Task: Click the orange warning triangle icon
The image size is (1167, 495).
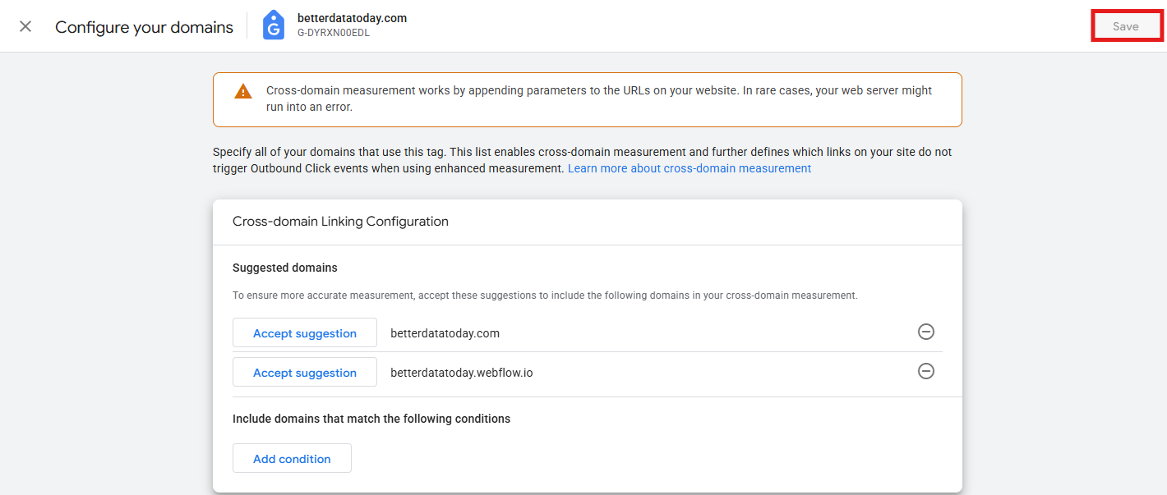Action: coord(243,91)
